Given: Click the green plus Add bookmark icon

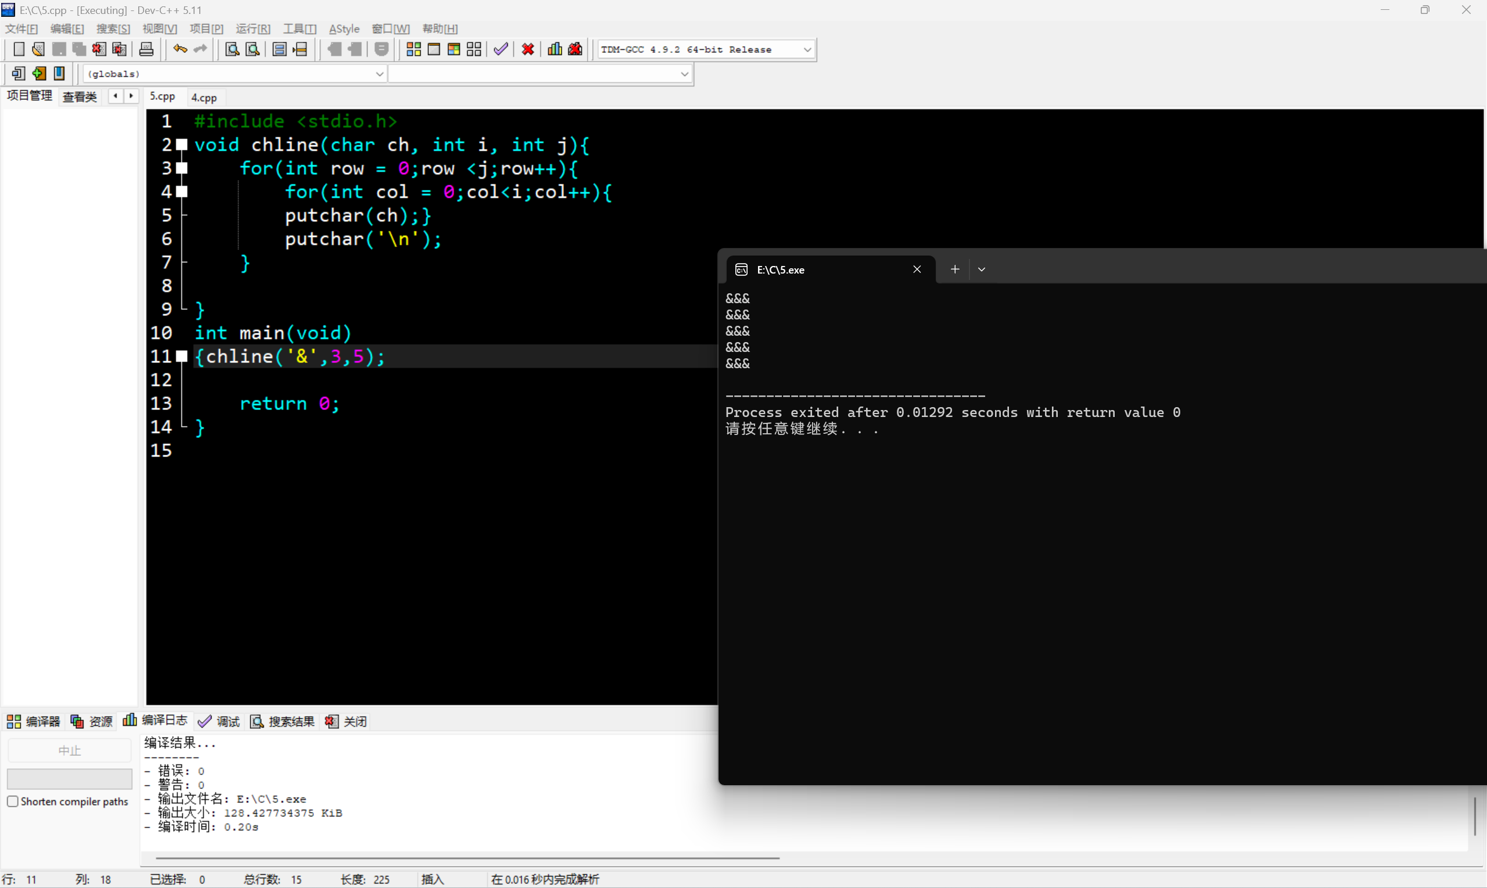Looking at the screenshot, I should pos(39,74).
